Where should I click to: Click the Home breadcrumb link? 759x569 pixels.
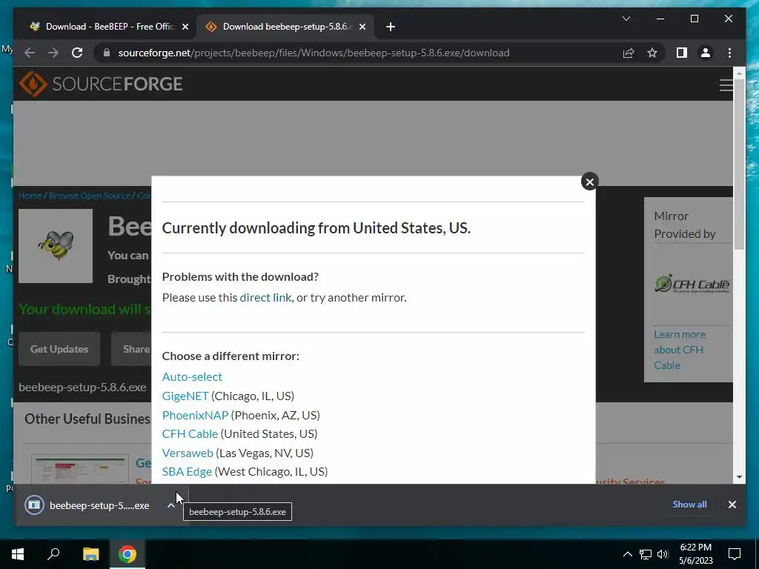click(30, 196)
